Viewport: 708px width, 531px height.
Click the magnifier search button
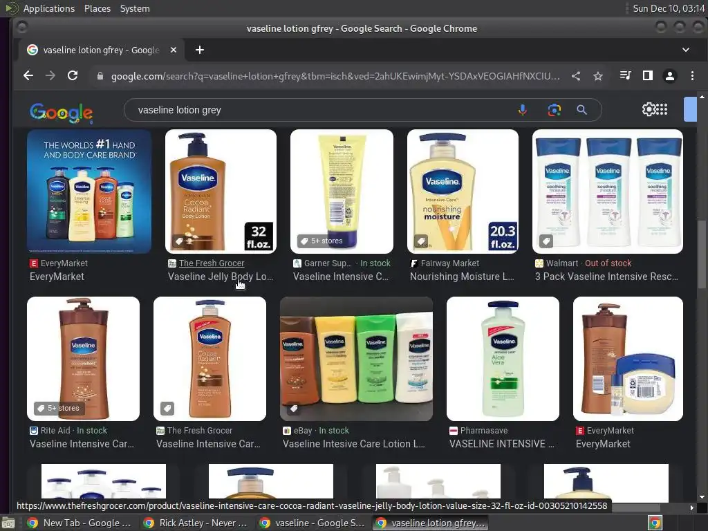(x=582, y=110)
